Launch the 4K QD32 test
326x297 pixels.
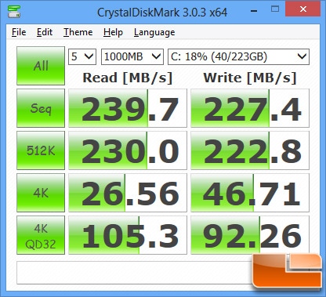click(41, 235)
